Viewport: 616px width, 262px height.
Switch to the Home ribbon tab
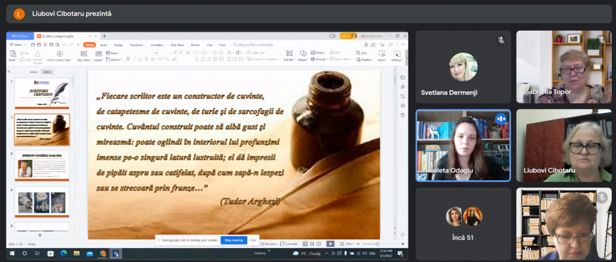90,44
